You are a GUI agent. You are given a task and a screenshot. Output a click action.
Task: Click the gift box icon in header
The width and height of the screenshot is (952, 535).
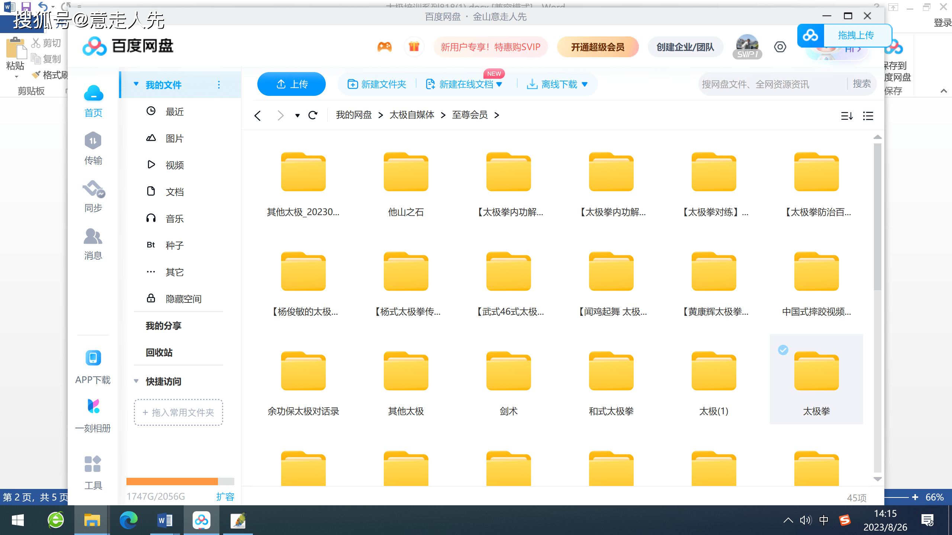(414, 47)
